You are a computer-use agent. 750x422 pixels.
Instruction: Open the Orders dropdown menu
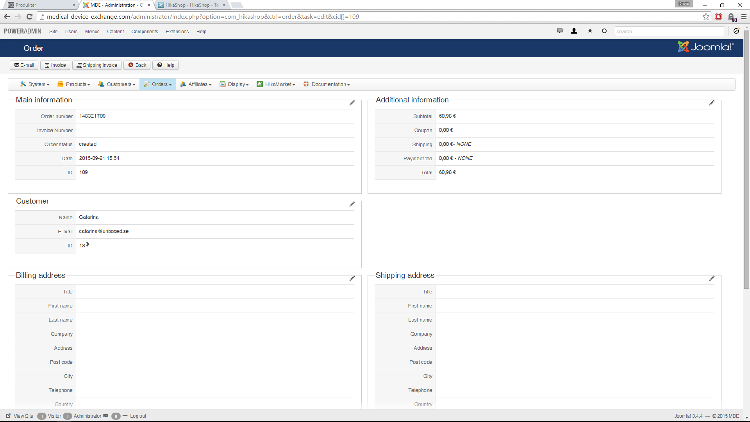pyautogui.click(x=158, y=84)
